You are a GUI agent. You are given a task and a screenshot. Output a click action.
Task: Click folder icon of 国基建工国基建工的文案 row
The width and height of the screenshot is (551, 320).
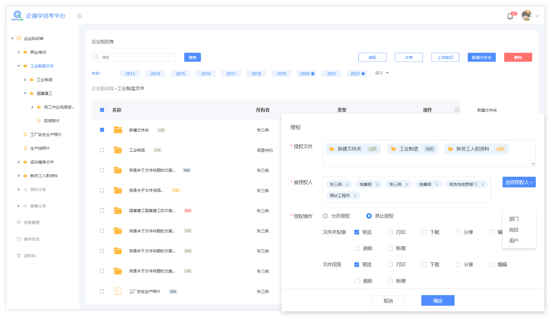pyautogui.click(x=118, y=210)
